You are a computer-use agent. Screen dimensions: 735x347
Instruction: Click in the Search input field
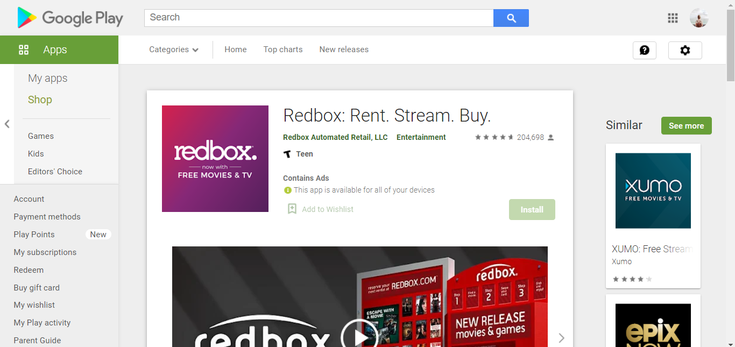[319, 18]
